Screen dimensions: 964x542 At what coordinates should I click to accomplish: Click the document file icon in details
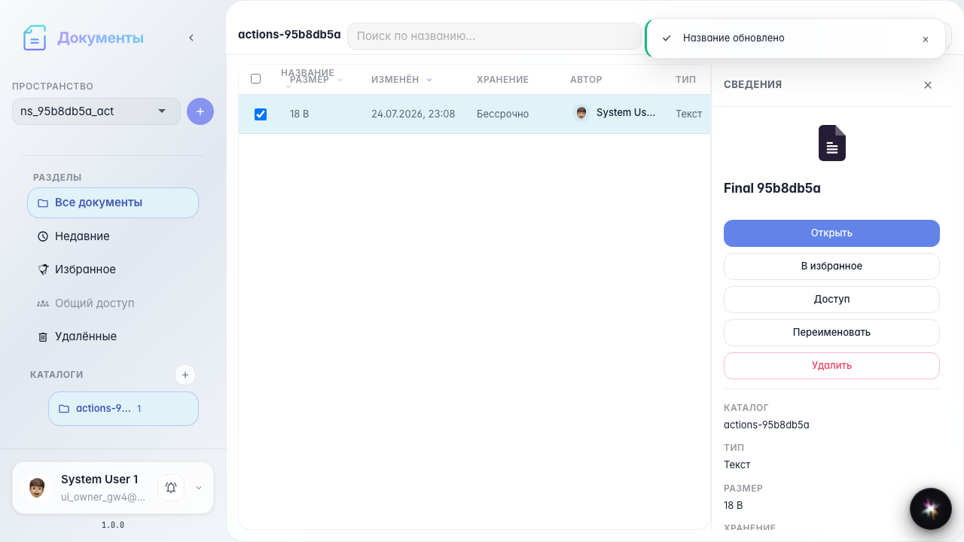(x=832, y=143)
